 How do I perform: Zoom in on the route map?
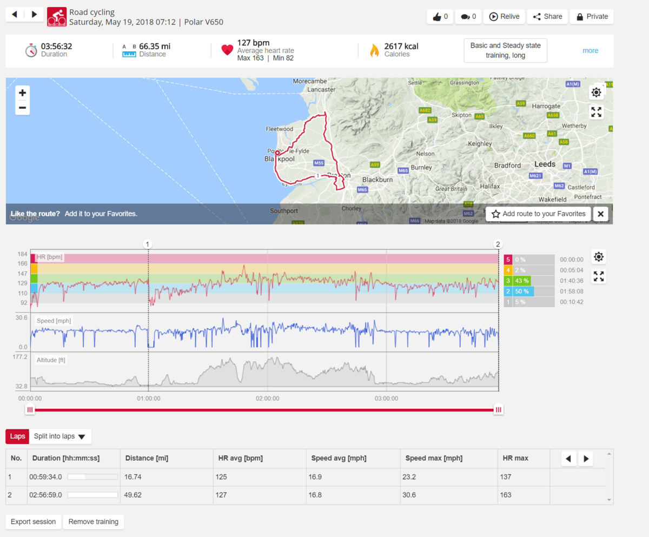22,93
